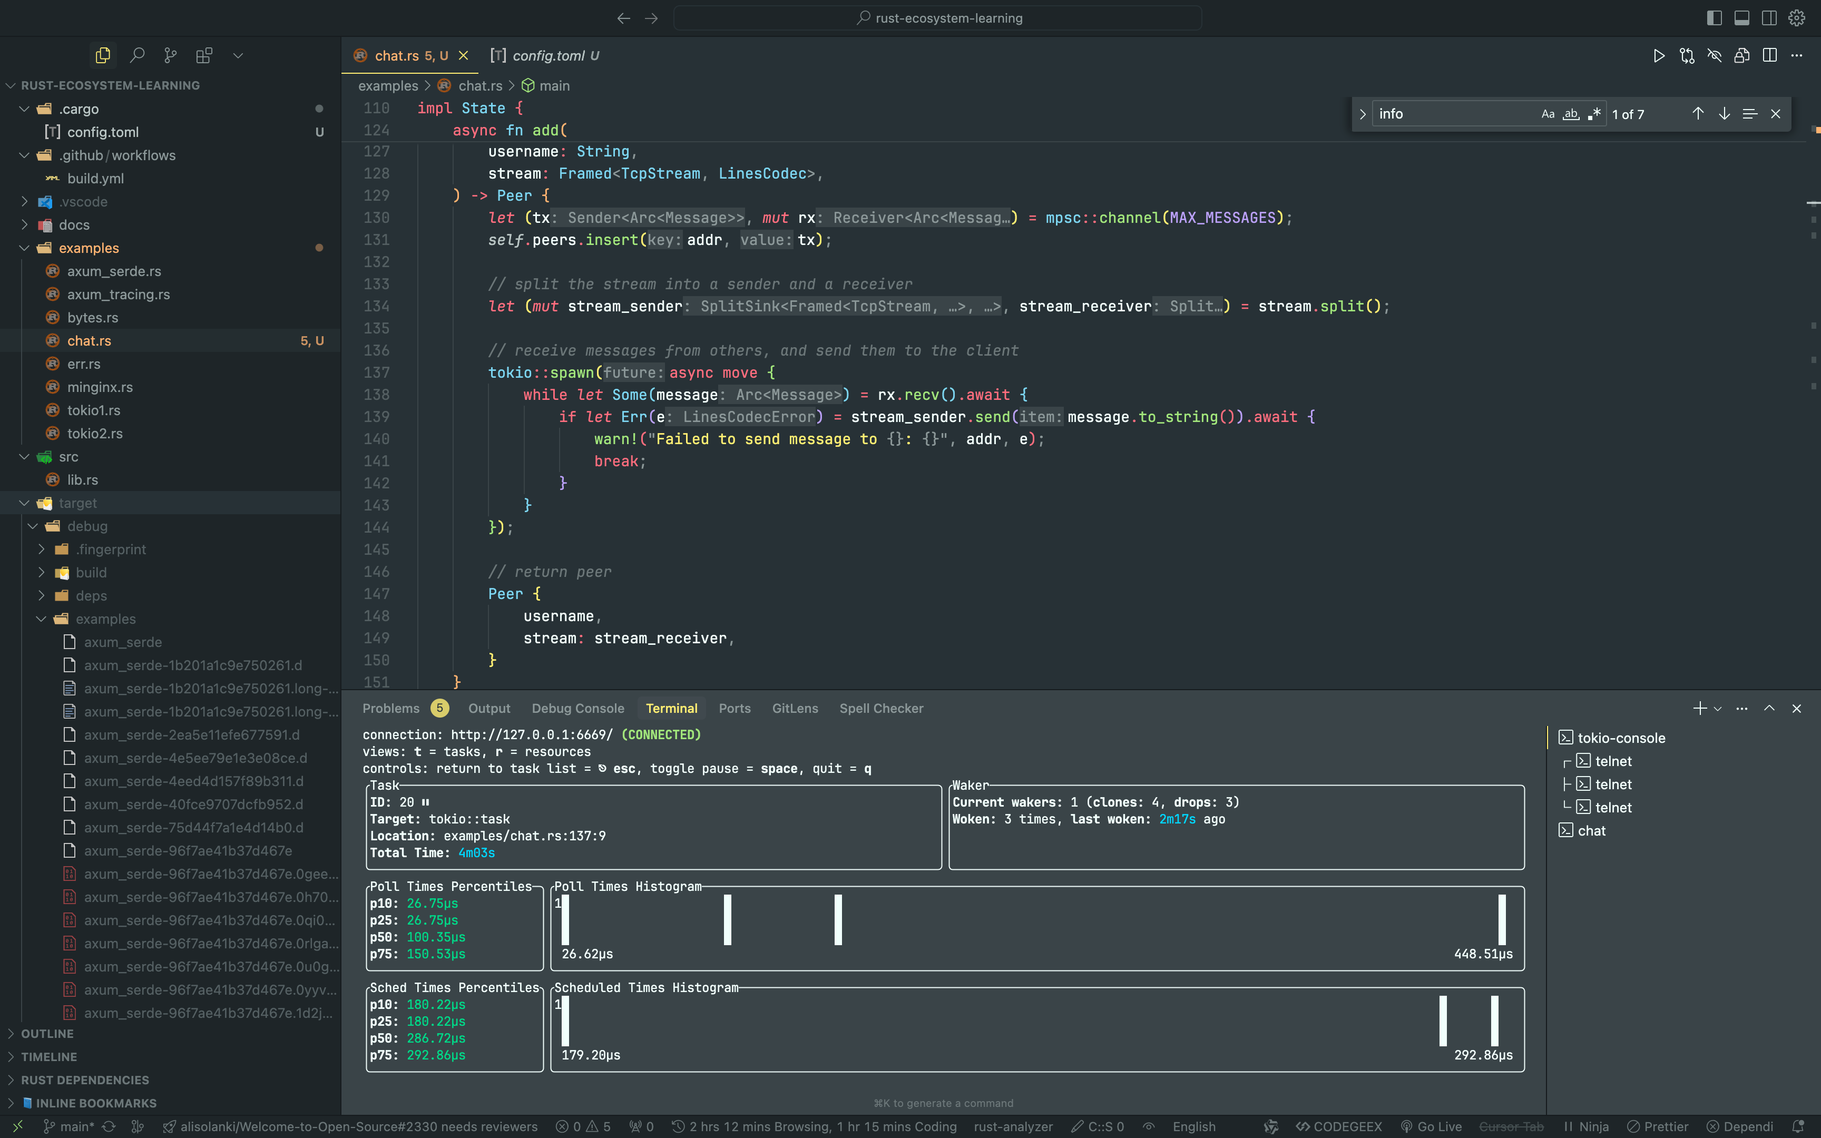Create a new terminal with plus icon
The height and width of the screenshot is (1138, 1821).
[x=1700, y=708]
